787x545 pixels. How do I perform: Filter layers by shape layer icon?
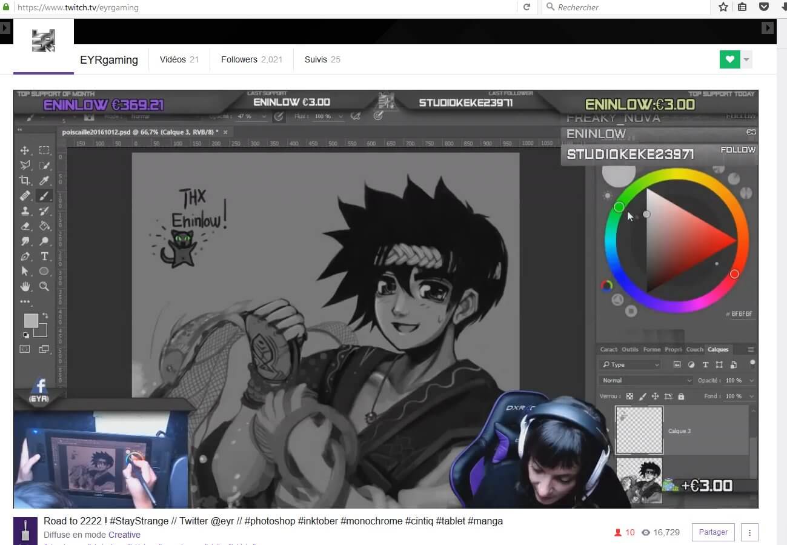coord(719,364)
